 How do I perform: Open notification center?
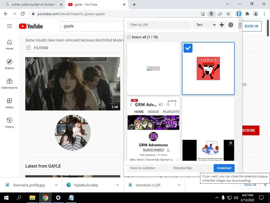click(x=261, y=198)
